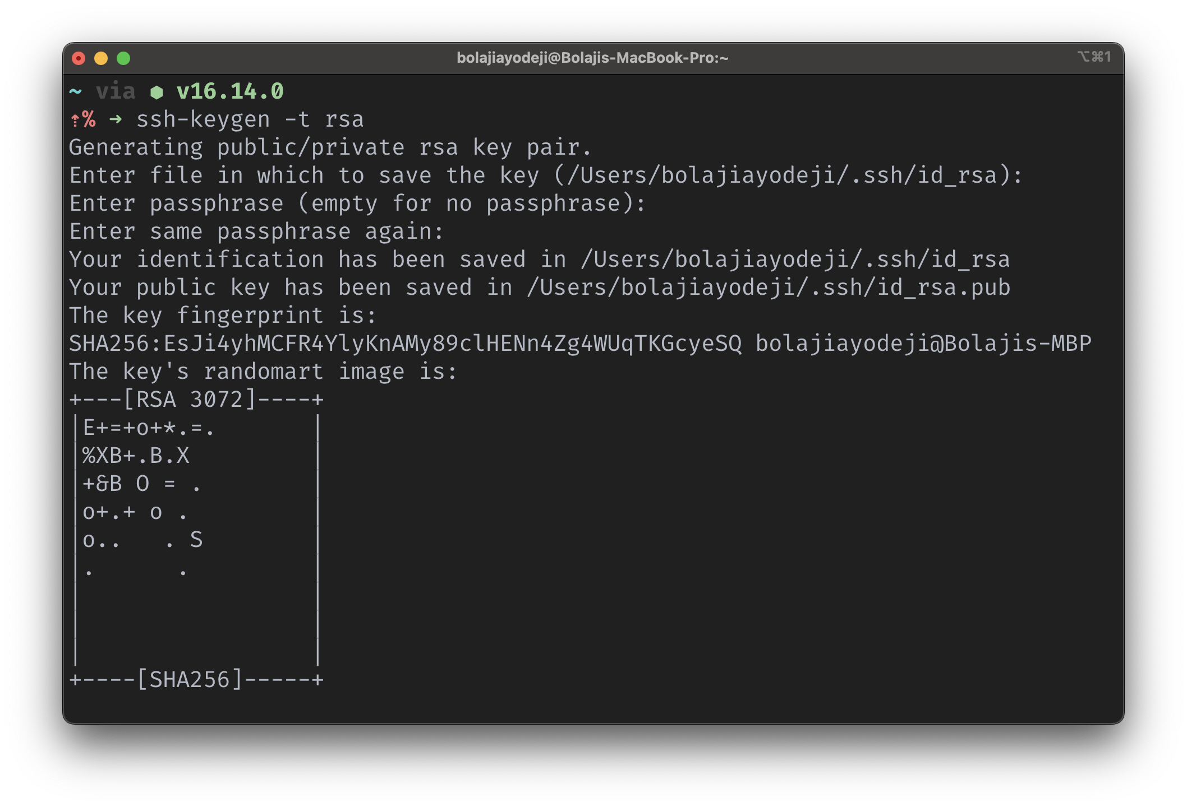Click the ssh-keygen -t rsa command
This screenshot has width=1187, height=807.
coord(250,119)
